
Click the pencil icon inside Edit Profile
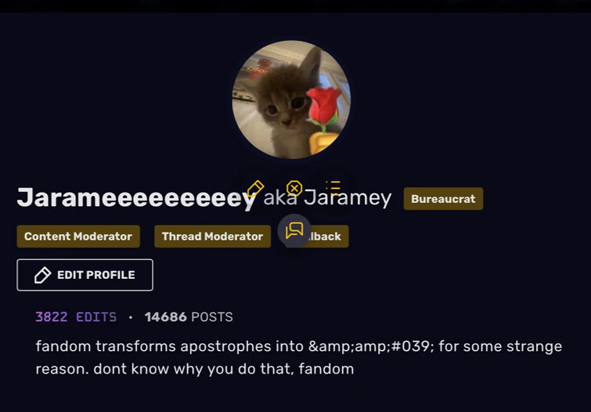tap(42, 275)
